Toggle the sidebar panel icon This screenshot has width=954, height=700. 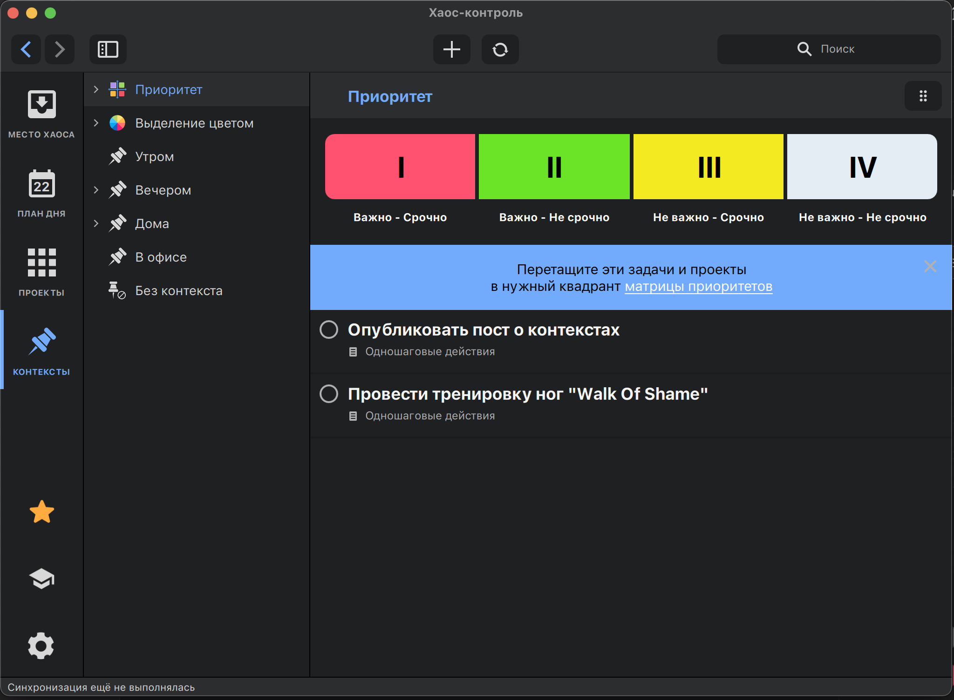pos(108,49)
